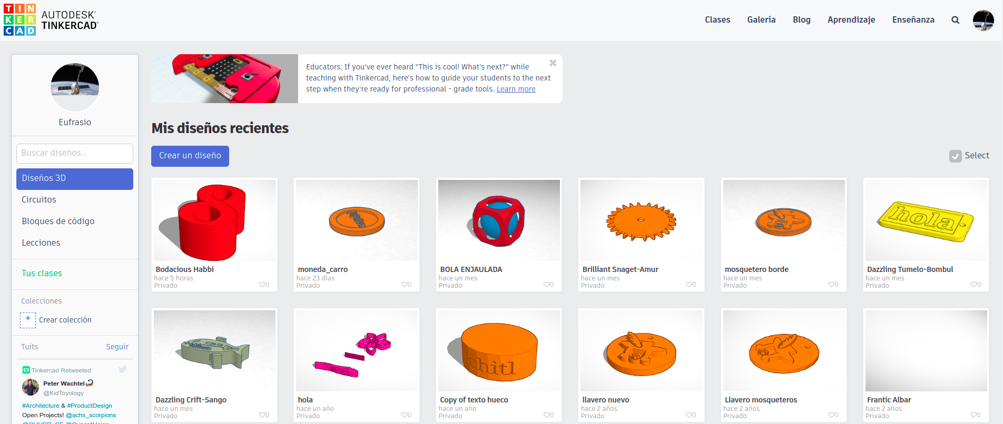The height and width of the screenshot is (424, 1003).
Task: Focus the Buscar diseños search field
Action: tap(75, 153)
